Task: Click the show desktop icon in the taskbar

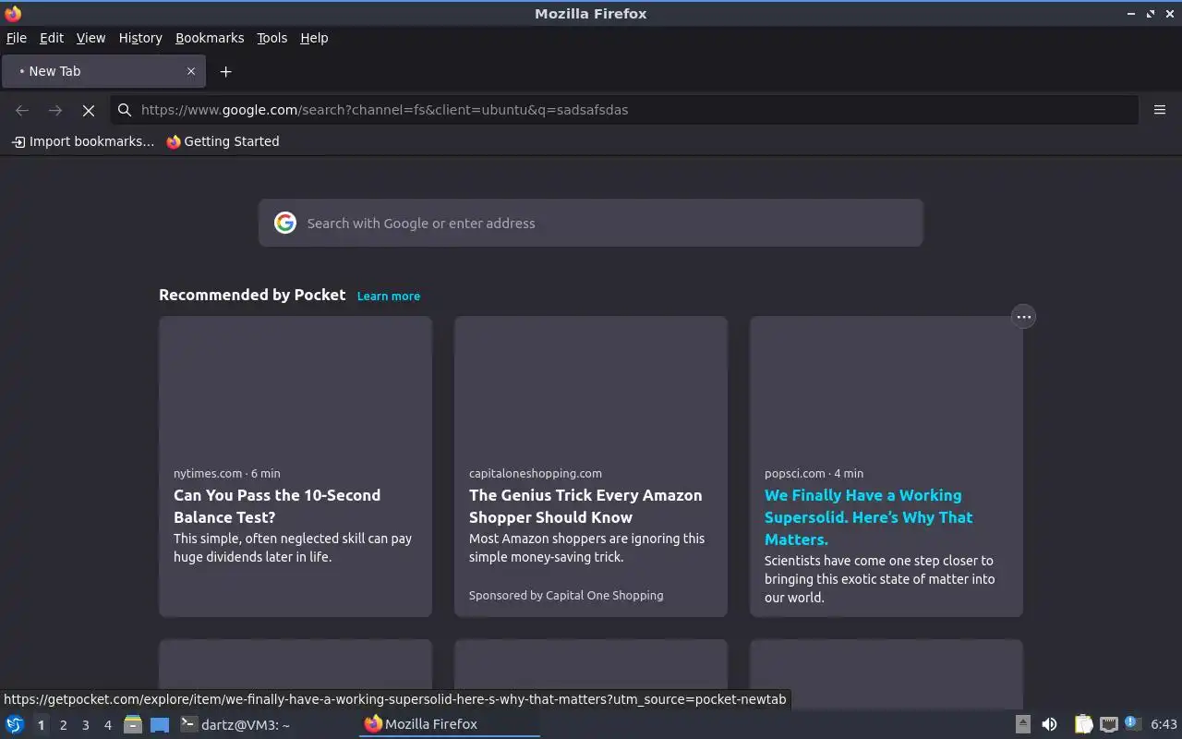Action: [160, 724]
